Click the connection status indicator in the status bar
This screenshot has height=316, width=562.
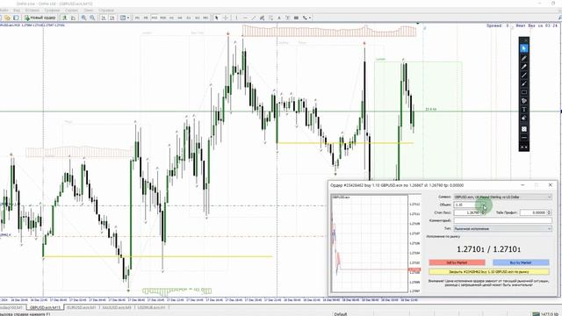point(545,314)
